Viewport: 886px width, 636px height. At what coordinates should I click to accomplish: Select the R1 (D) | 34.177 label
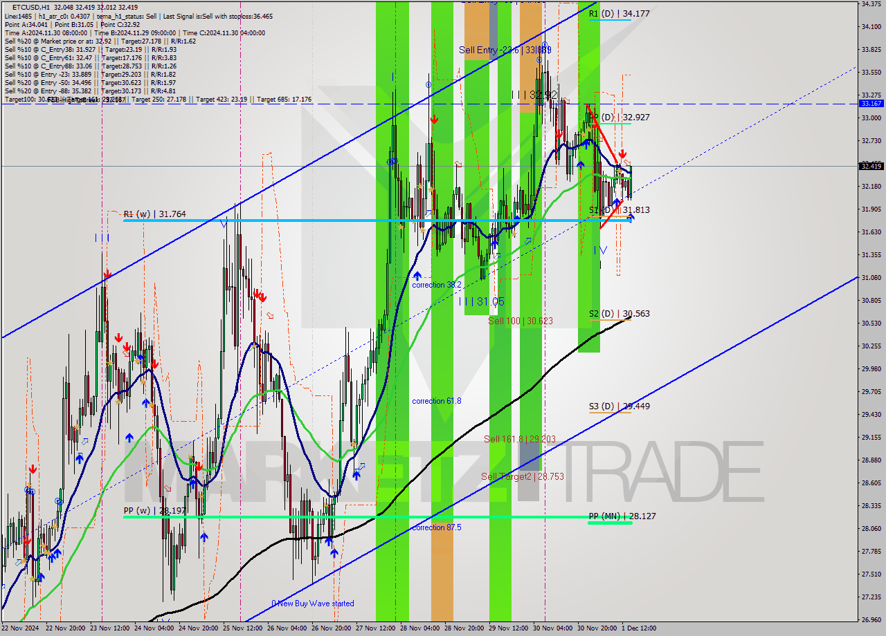(x=619, y=13)
